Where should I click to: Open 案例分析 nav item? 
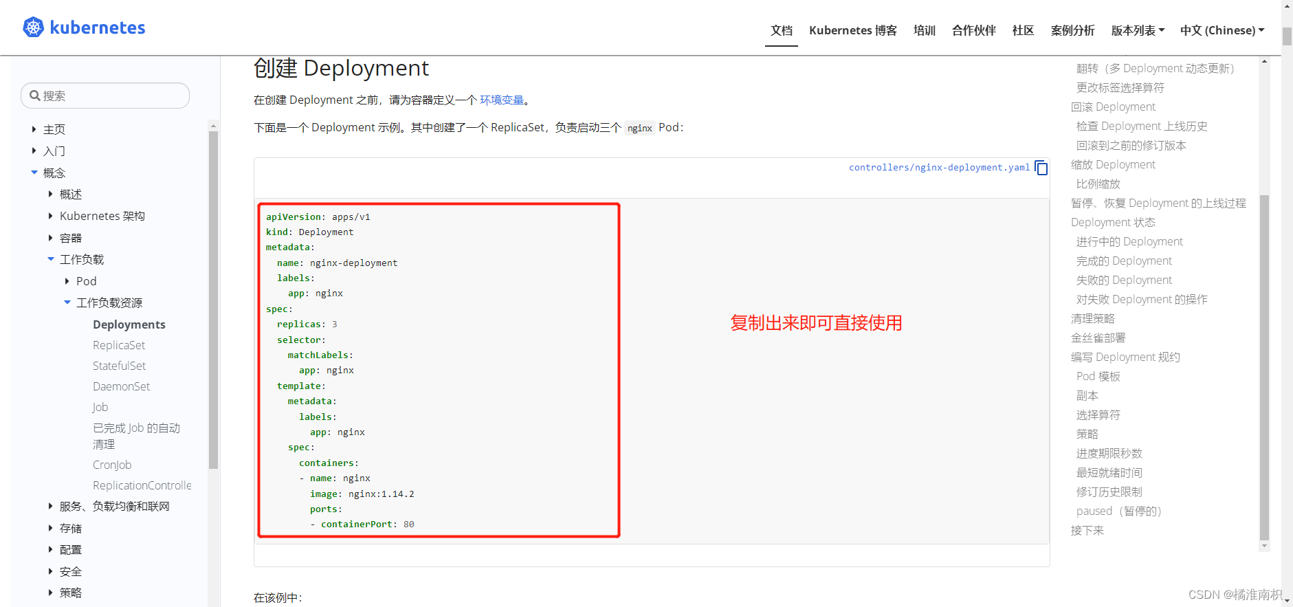[x=1073, y=30]
